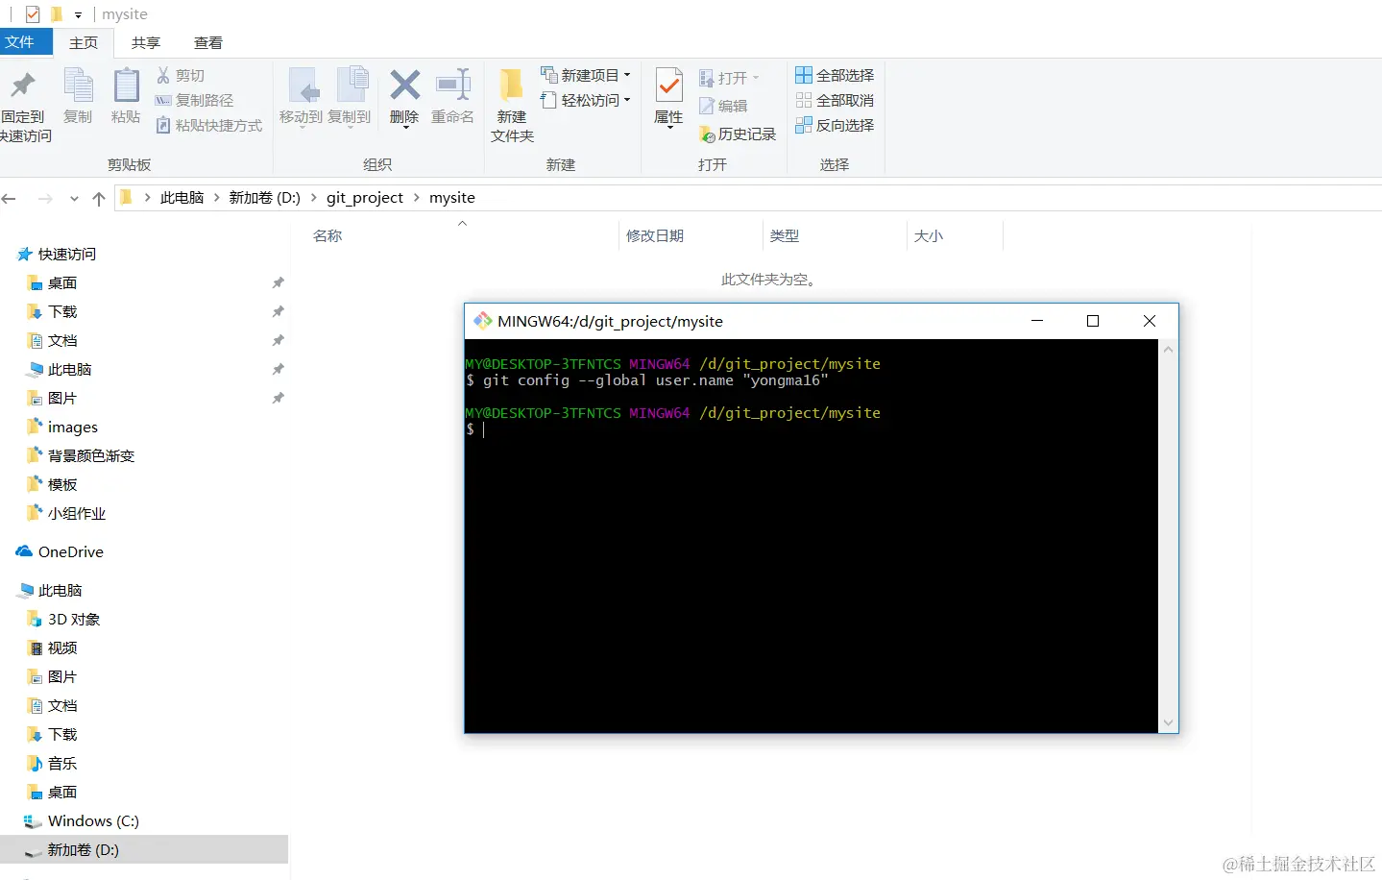Click the History (历史记录) icon

pyautogui.click(x=707, y=134)
